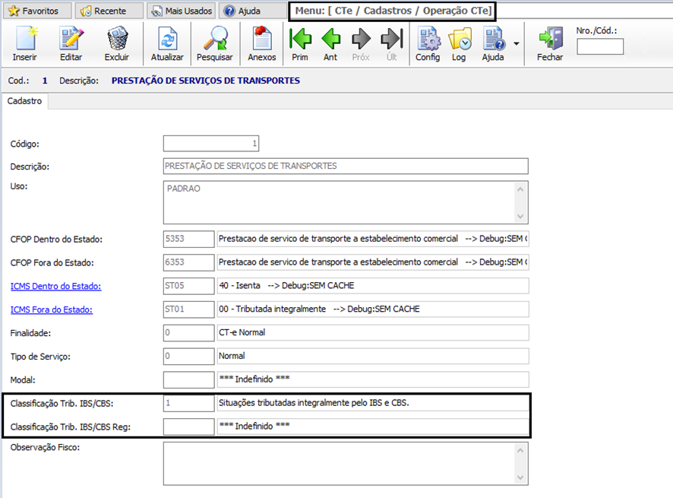Click the '40 - Isenta' description text
The width and height of the screenshot is (673, 498).
click(239, 286)
